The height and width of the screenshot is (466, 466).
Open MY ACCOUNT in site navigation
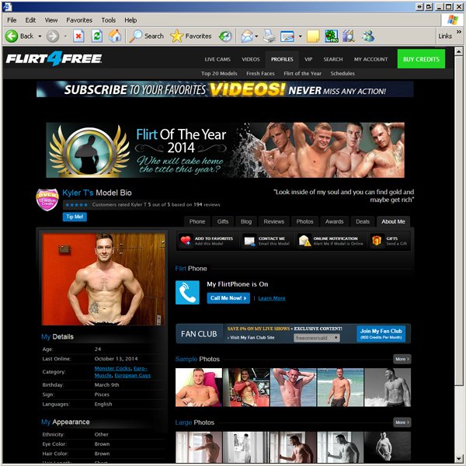coord(370,60)
